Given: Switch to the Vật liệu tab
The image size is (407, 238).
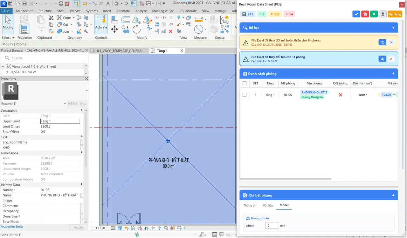Looking at the screenshot, I should [268, 205].
